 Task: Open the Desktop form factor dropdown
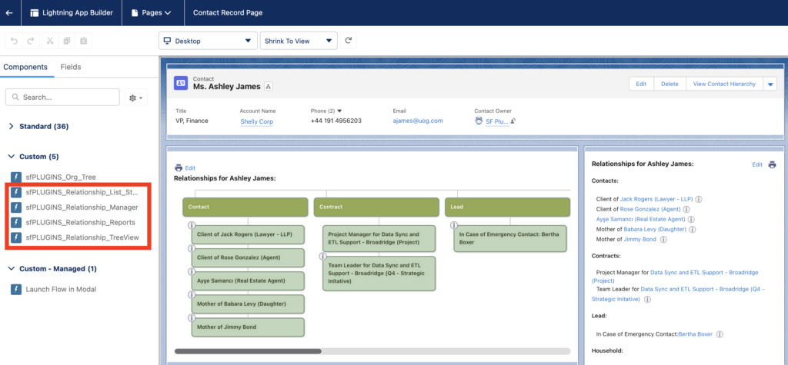[x=208, y=41]
